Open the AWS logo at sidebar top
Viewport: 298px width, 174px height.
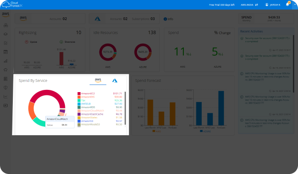[5, 14]
